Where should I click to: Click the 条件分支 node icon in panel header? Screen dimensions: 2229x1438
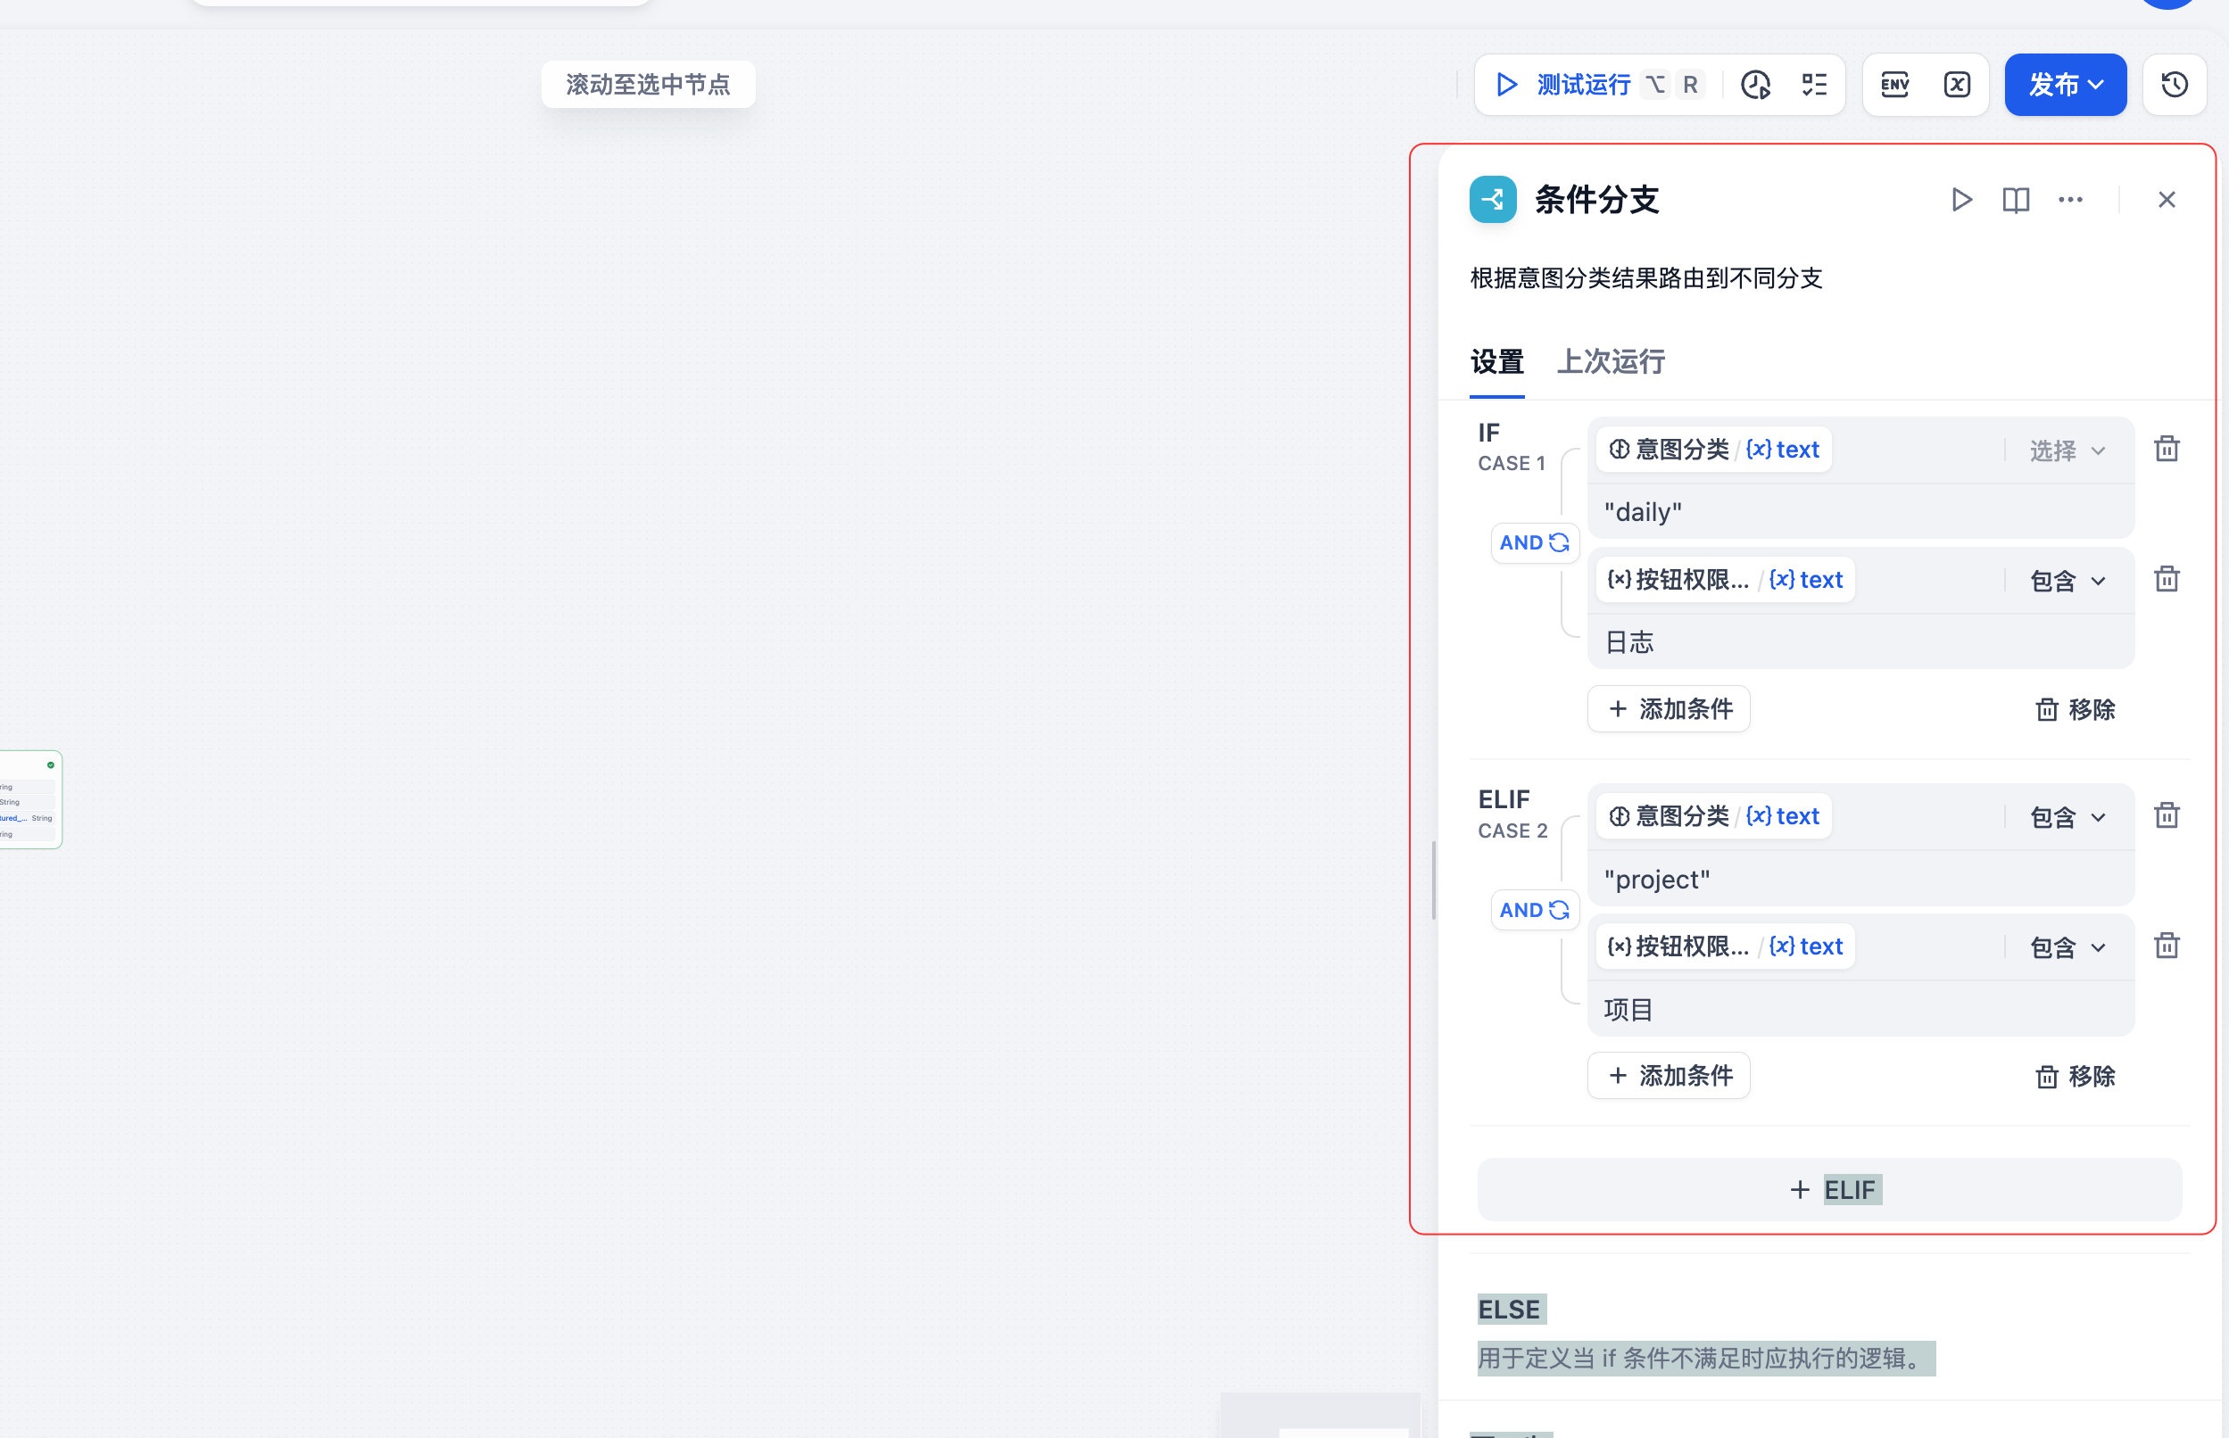[x=1492, y=199]
